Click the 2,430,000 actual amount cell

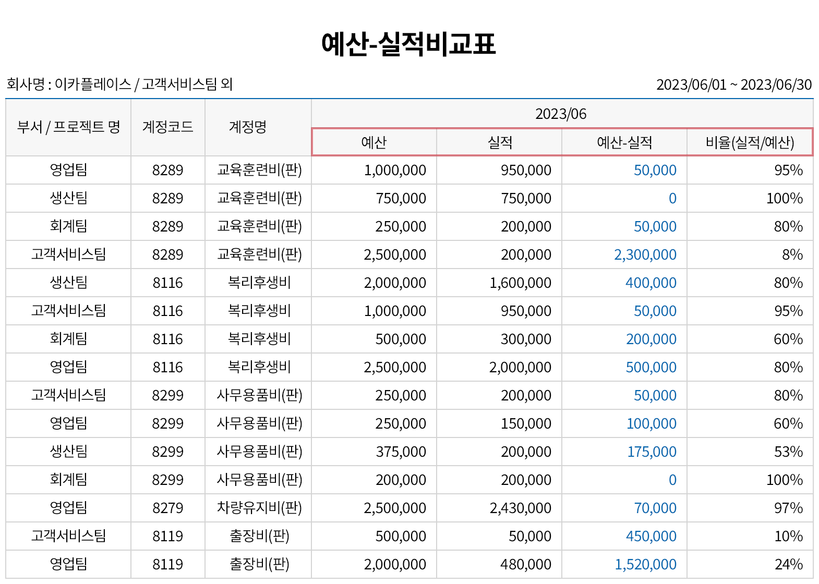tap(500, 508)
